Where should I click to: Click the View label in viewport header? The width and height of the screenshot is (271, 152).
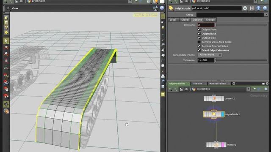[x=15, y=8]
